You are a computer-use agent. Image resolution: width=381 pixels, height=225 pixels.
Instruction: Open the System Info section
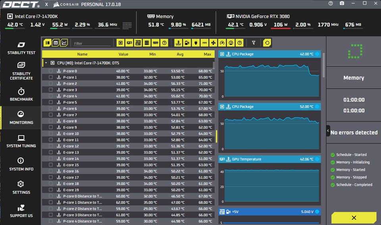click(x=21, y=164)
